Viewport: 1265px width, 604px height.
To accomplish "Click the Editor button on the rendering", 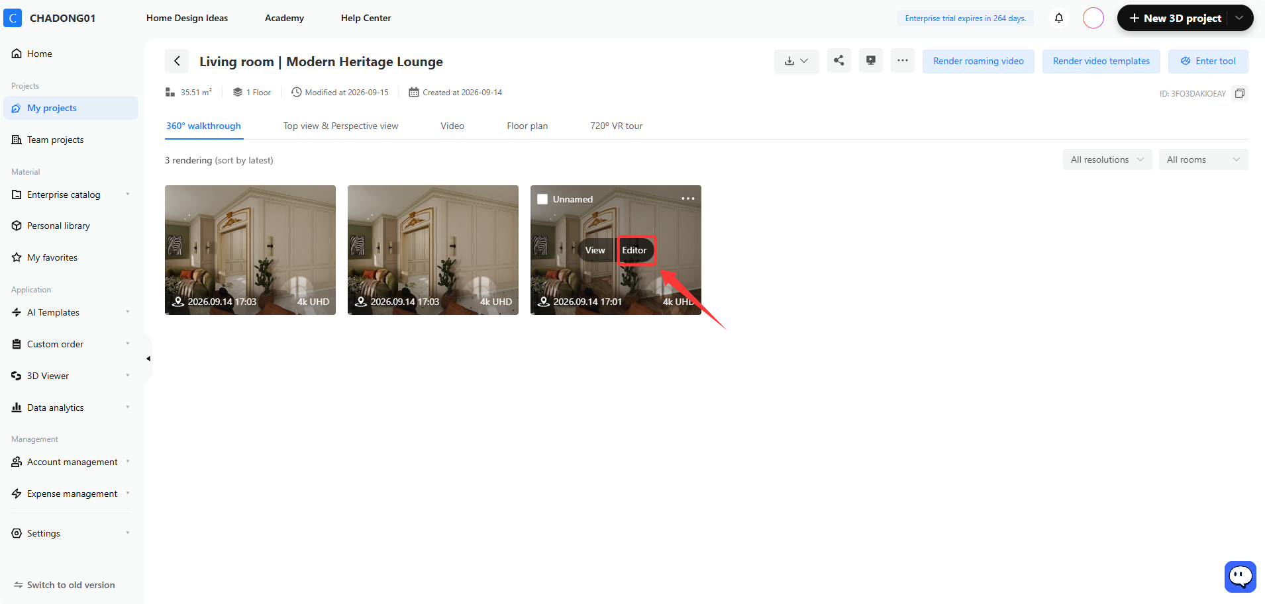I will (x=634, y=250).
